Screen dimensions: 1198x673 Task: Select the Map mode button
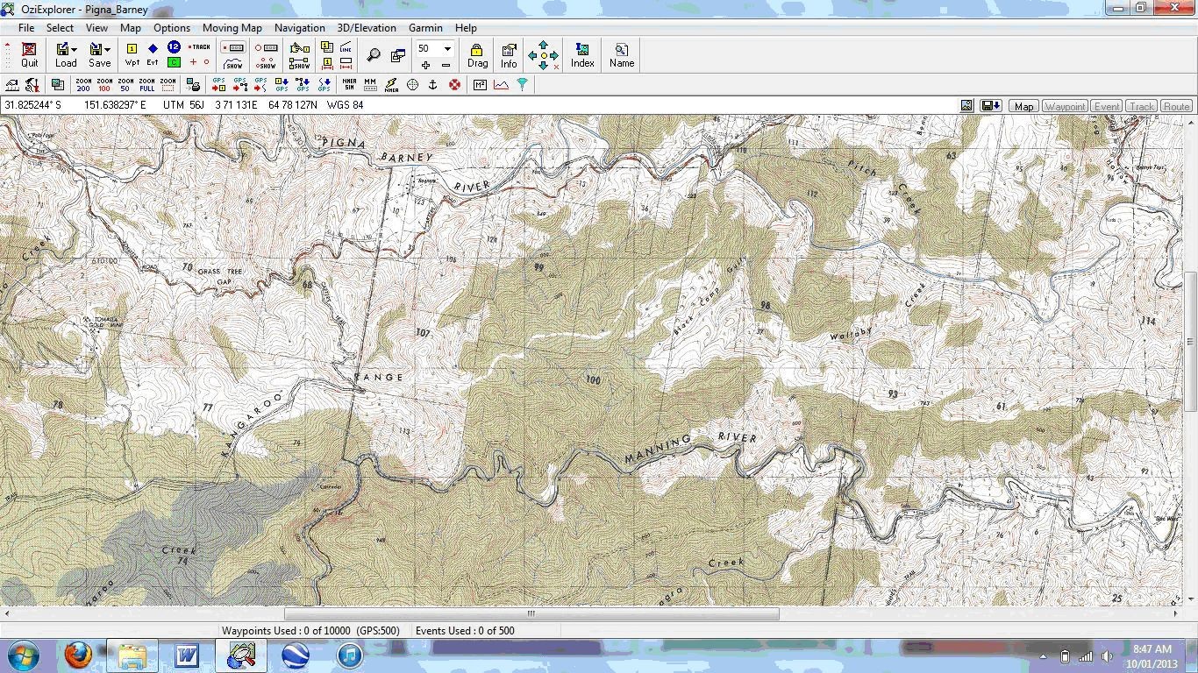1023,106
